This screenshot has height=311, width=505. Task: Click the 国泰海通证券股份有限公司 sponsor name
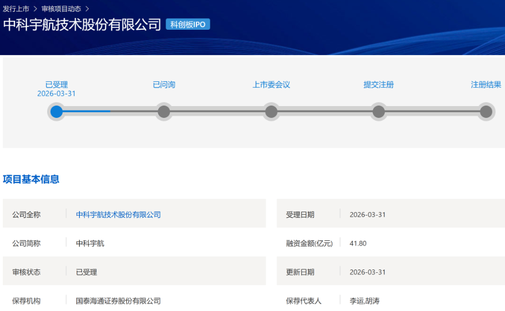[x=118, y=301]
